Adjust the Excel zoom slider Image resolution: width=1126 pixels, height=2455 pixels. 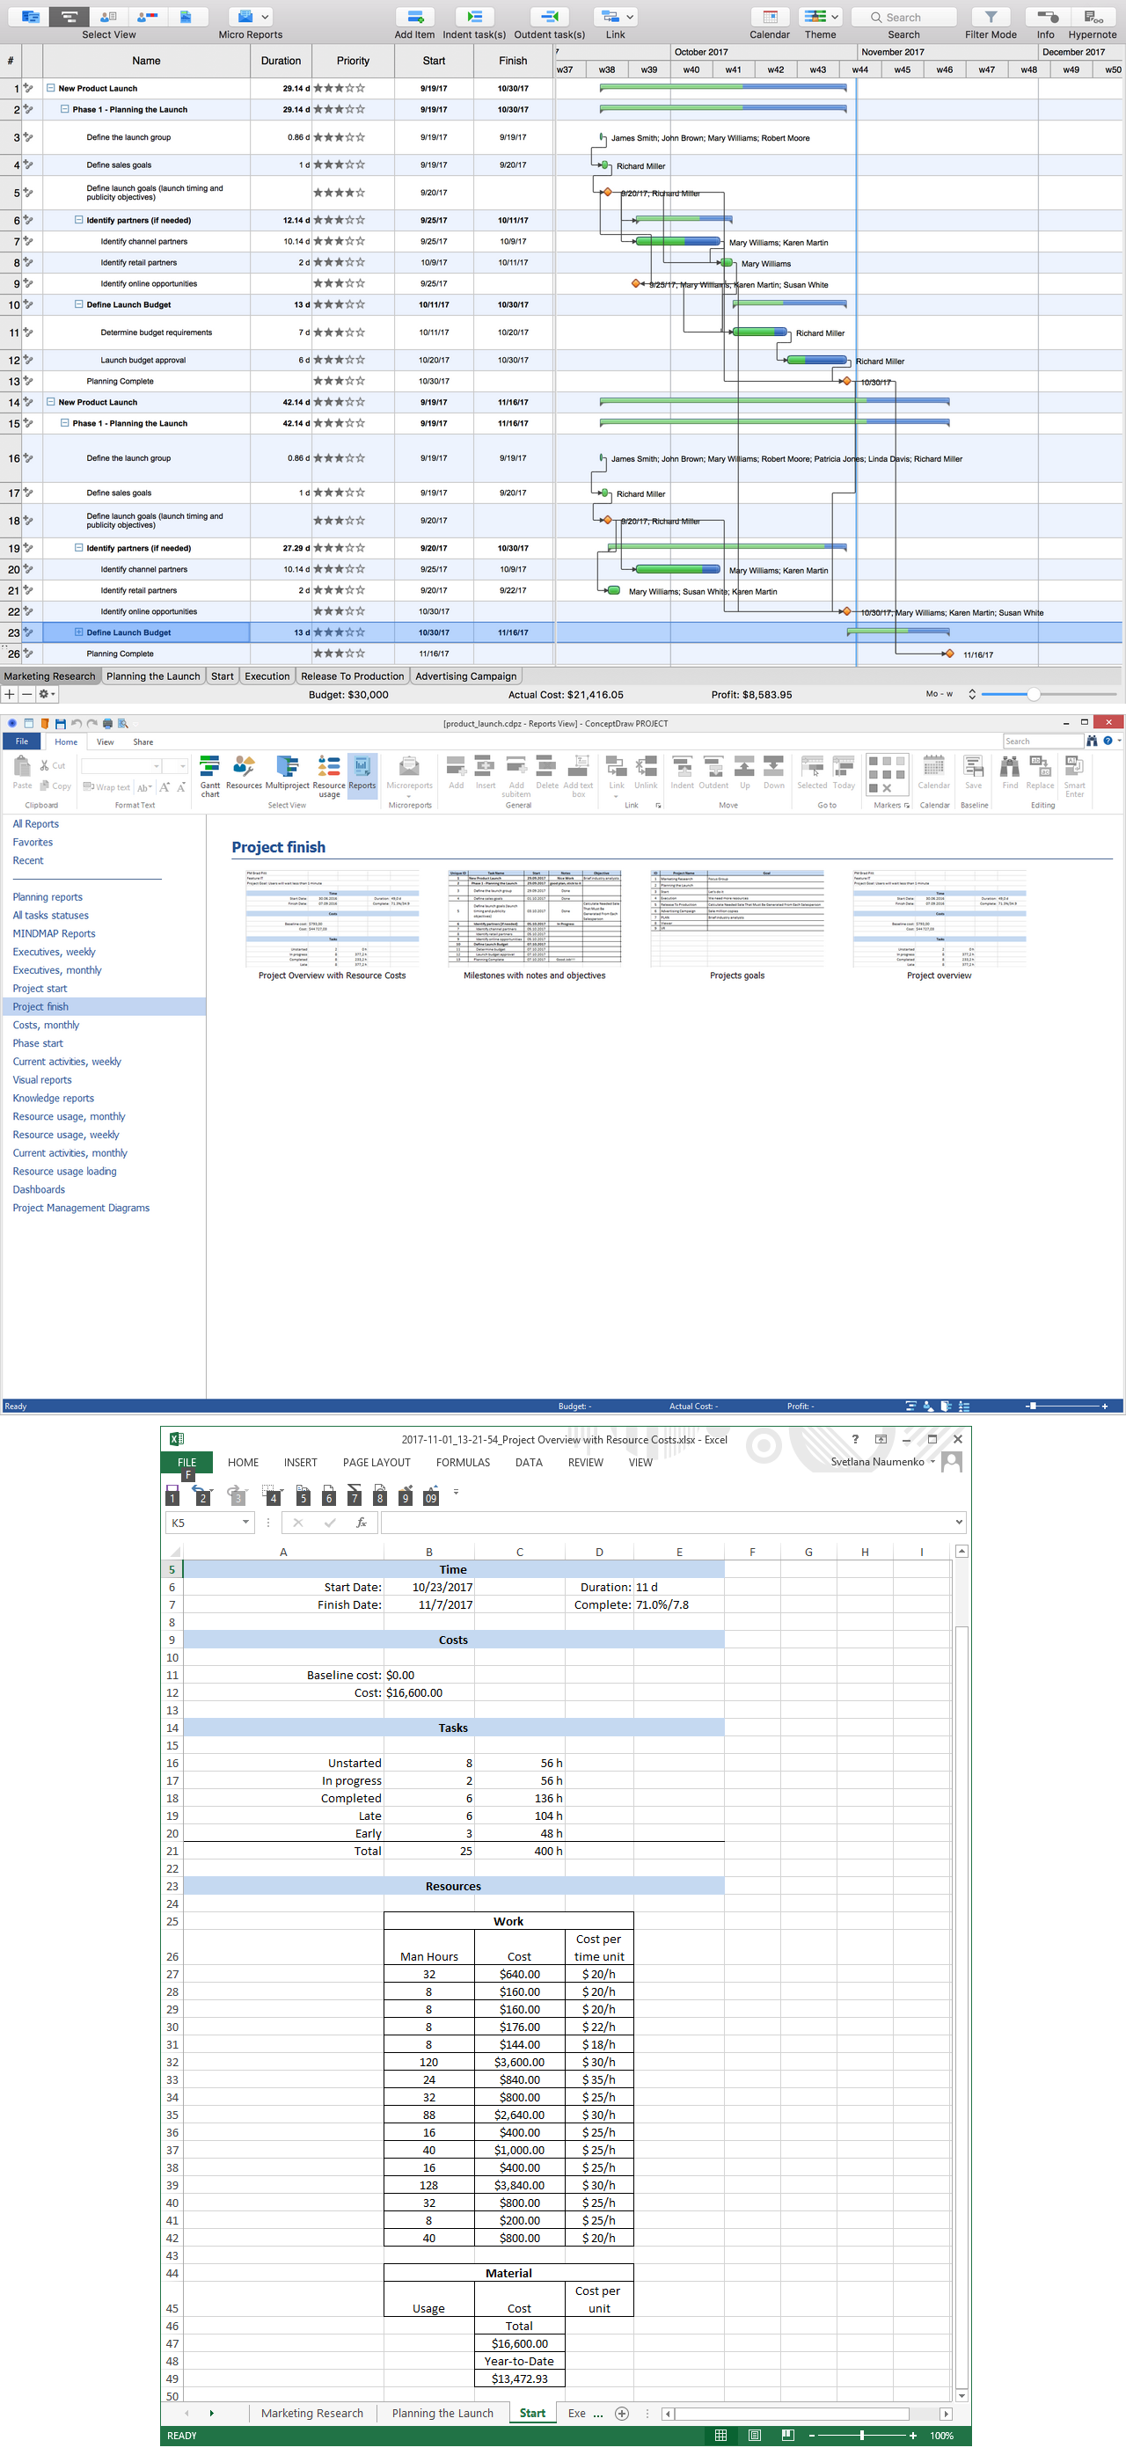point(862,2435)
